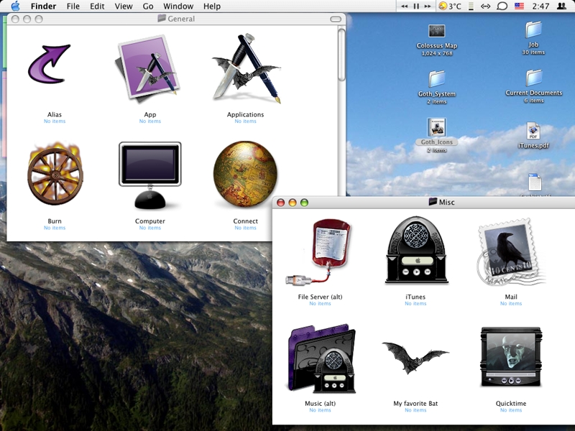Open the Go menu
The image size is (575, 431).
click(x=148, y=6)
